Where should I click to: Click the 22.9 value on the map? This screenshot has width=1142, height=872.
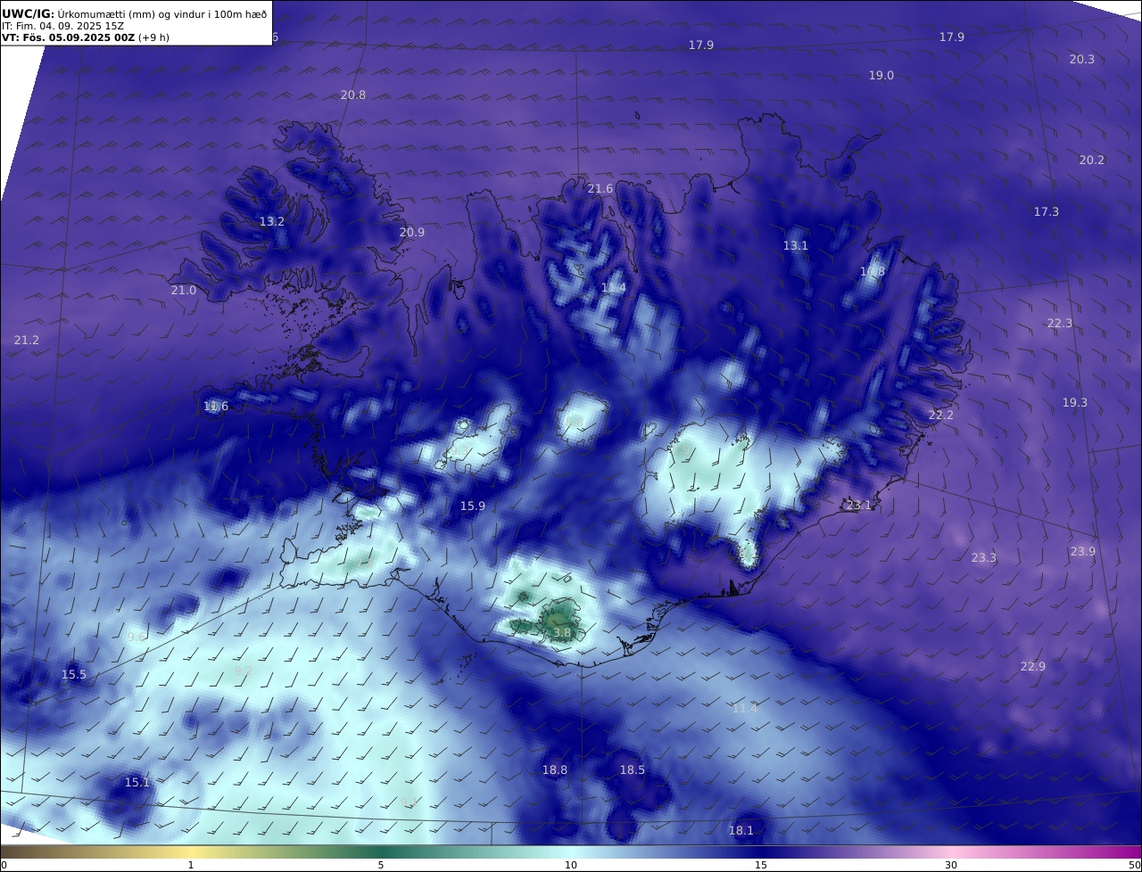pos(1033,666)
